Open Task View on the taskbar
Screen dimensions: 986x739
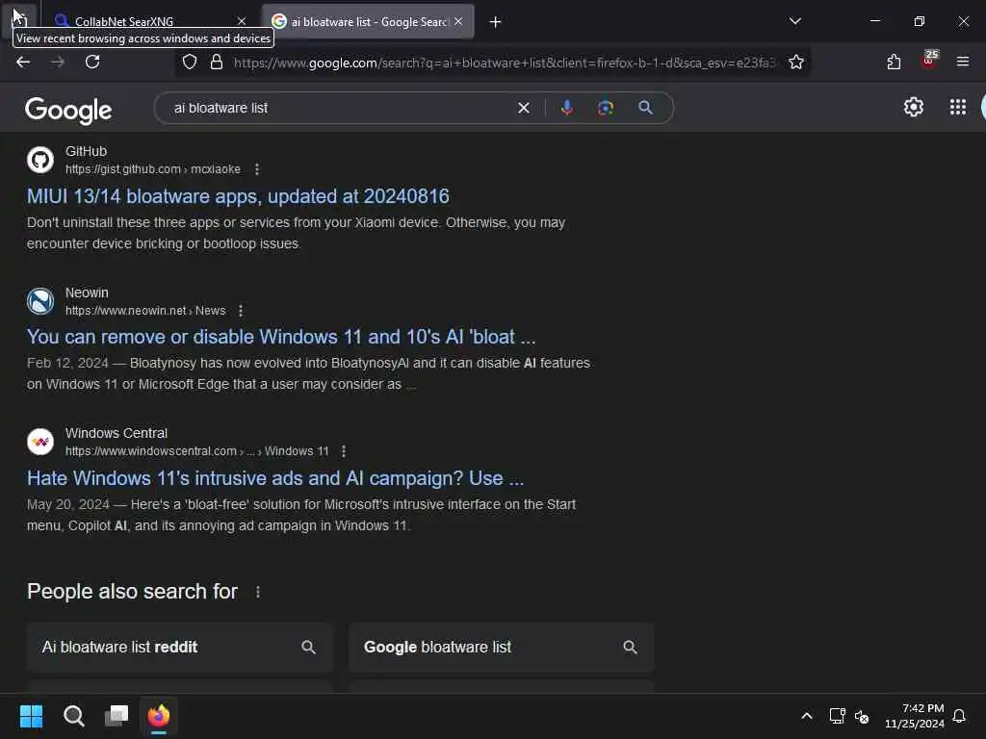click(x=117, y=716)
